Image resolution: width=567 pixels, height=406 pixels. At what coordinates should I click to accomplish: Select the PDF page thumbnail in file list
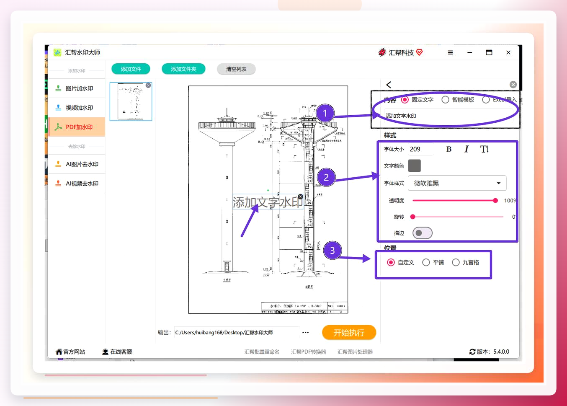tap(131, 101)
